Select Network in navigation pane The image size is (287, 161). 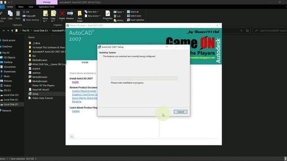7,110
